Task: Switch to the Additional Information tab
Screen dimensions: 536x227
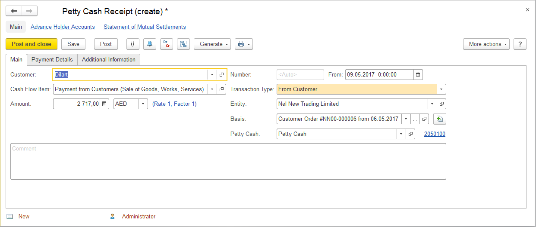Action: pyautogui.click(x=109, y=59)
